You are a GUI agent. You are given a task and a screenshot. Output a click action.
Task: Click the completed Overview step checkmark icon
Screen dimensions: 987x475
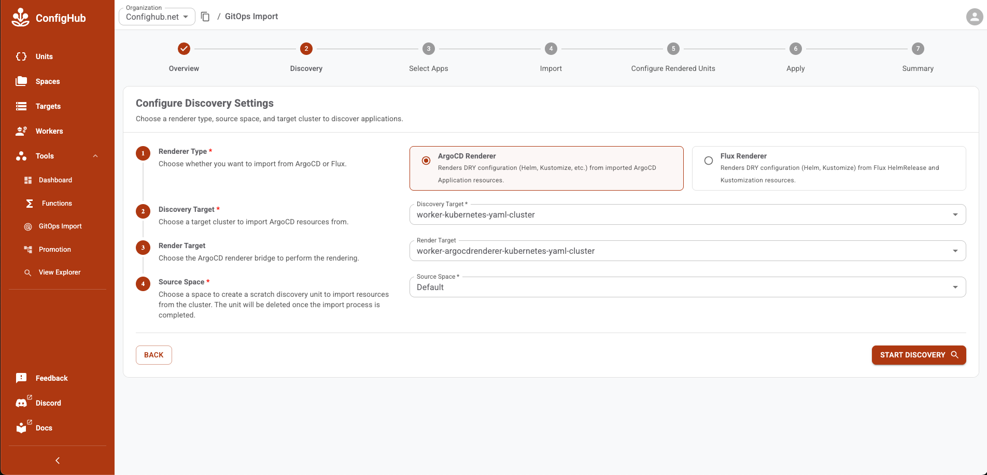pyautogui.click(x=184, y=49)
